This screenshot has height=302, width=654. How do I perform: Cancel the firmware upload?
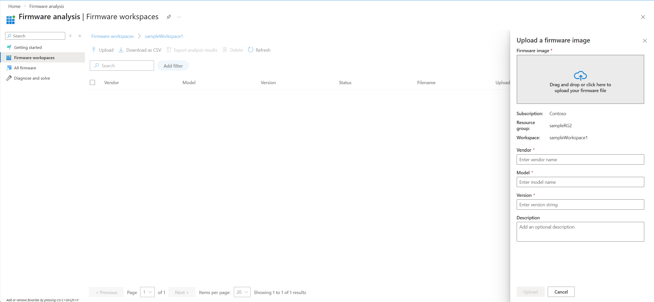point(561,292)
